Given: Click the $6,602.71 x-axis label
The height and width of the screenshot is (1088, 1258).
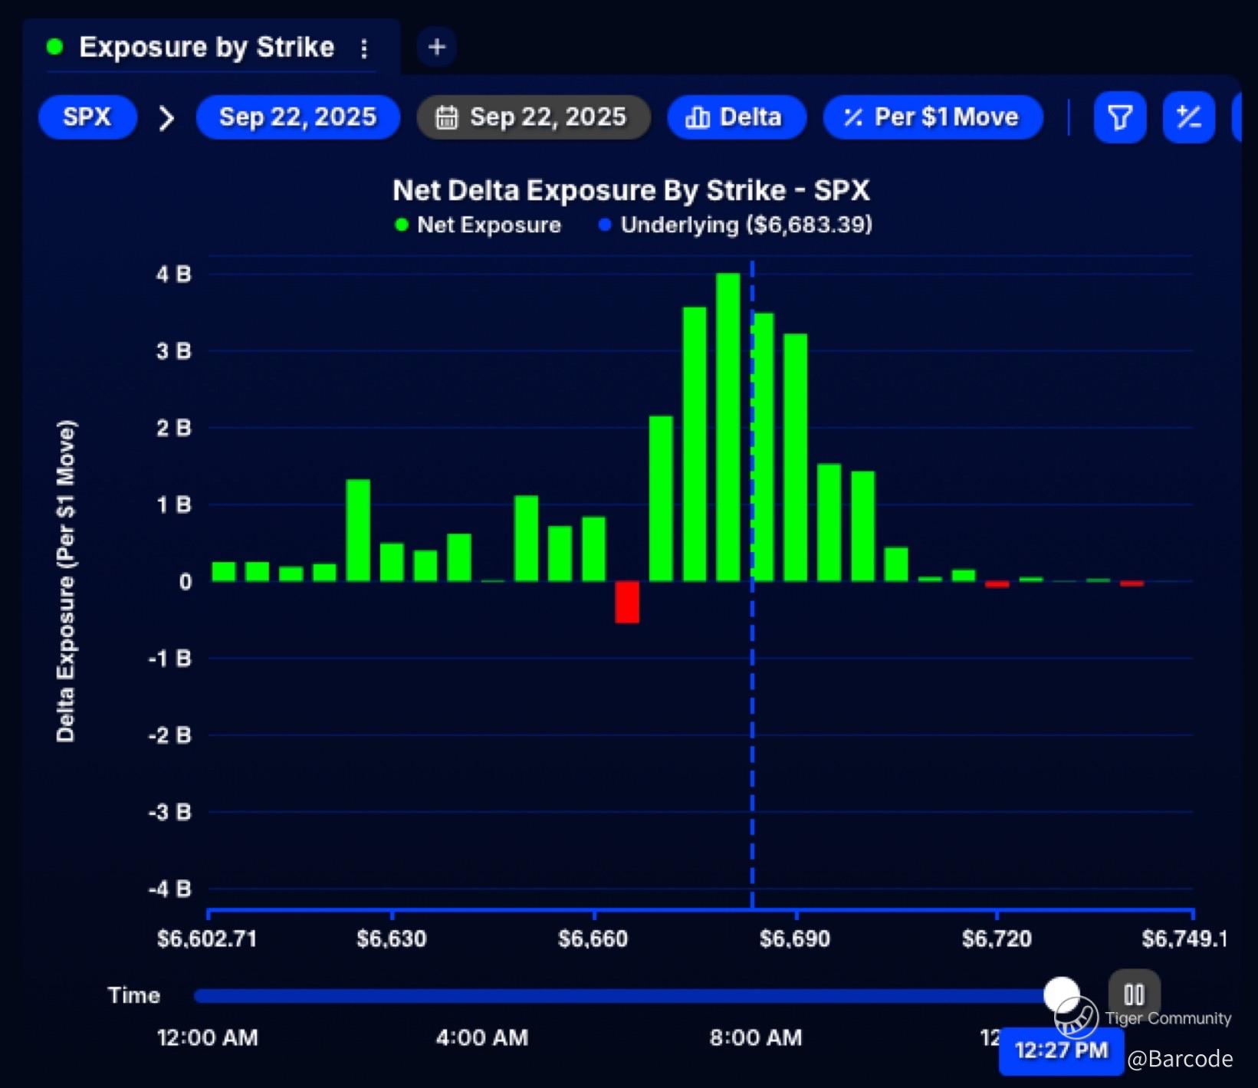Looking at the screenshot, I should coord(207,939).
